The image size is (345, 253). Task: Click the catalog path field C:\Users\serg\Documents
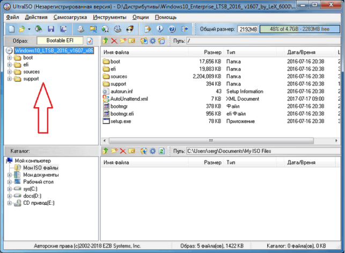point(263,151)
